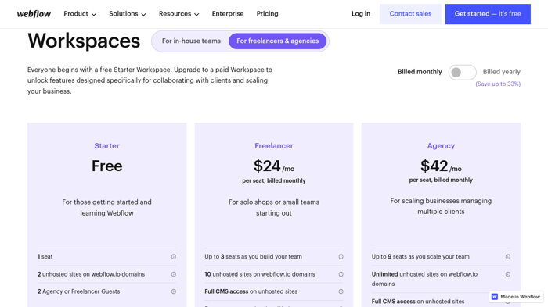The width and height of the screenshot is (548, 307).
Task: Open the Resources dropdown menu
Action: coord(179,14)
